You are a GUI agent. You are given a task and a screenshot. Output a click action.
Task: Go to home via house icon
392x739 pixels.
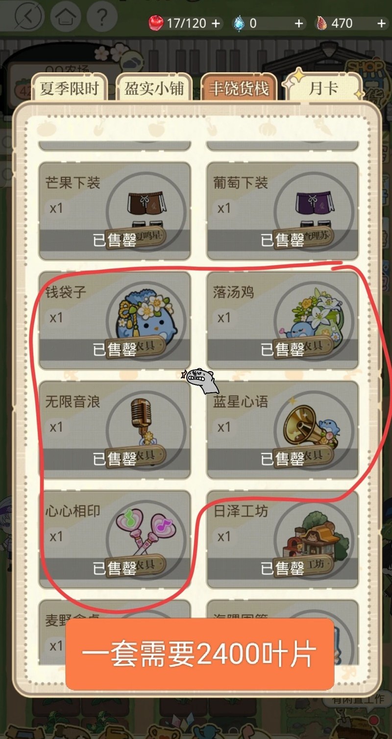[65, 18]
